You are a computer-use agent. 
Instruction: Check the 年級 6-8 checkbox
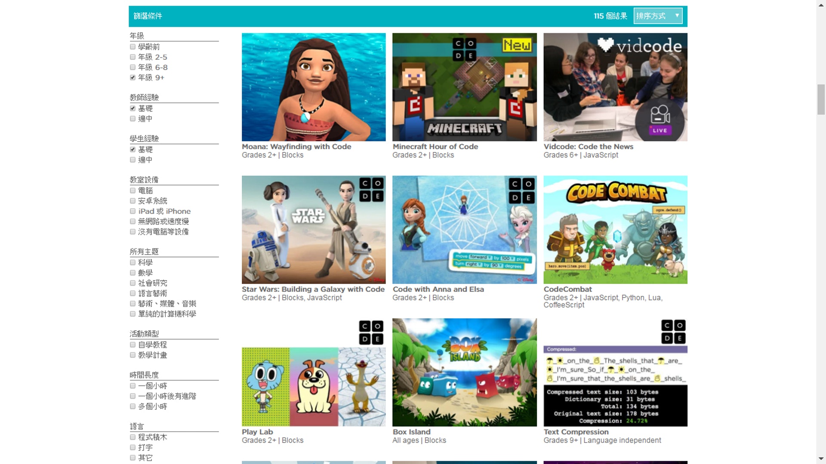pyautogui.click(x=133, y=68)
